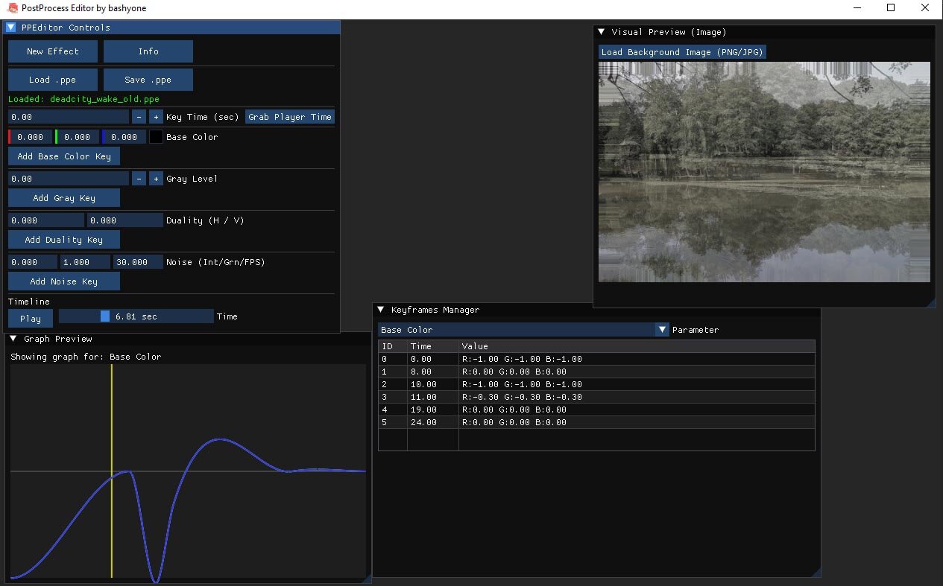
Task: Increase Key Time with plus button
Action: (156, 117)
